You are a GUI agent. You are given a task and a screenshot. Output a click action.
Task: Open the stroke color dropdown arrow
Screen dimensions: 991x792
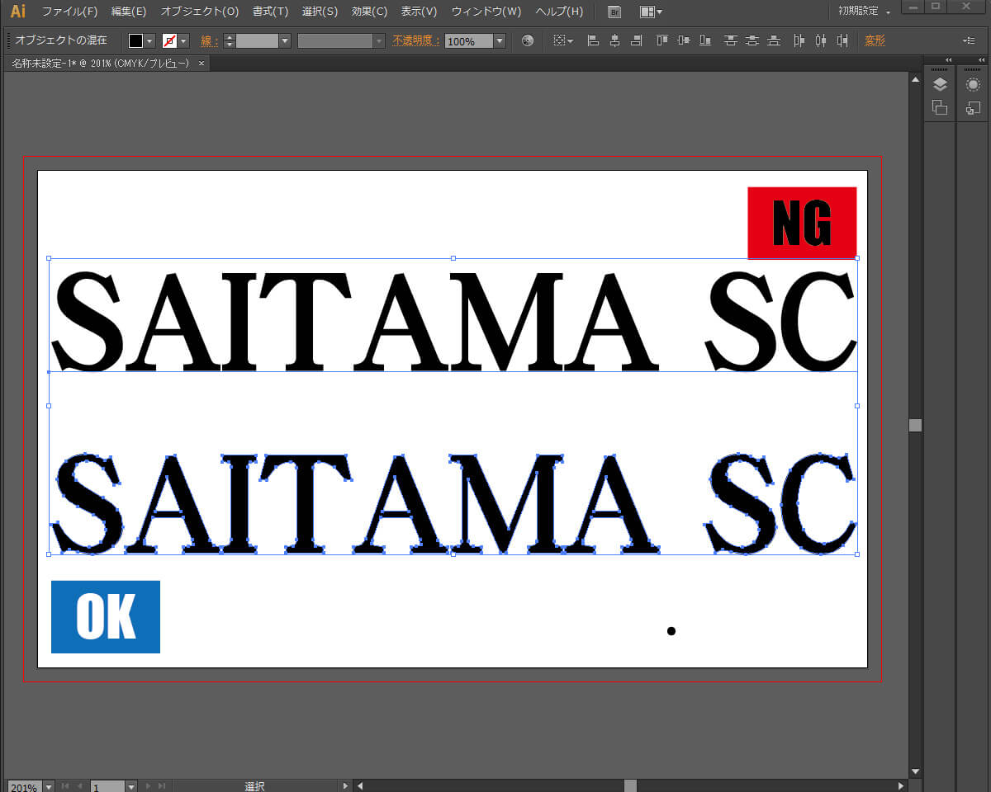pos(183,40)
